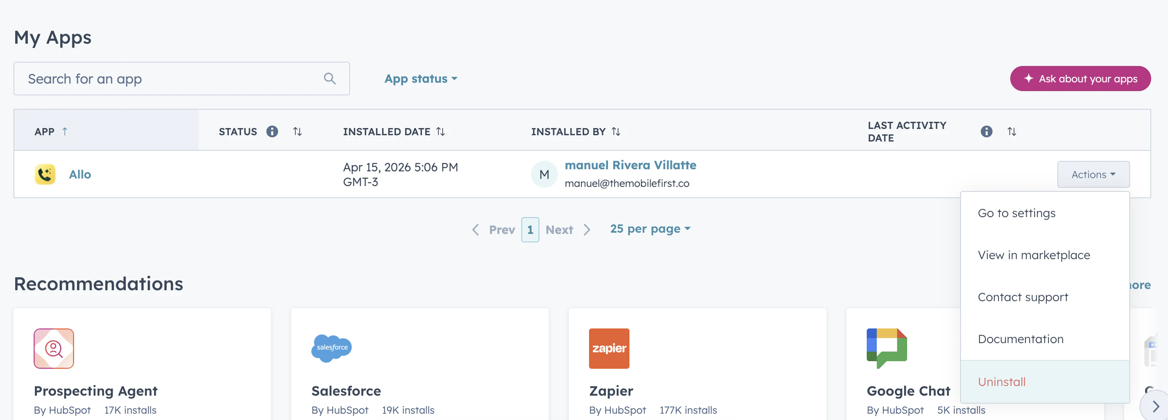Go to previous page chevron

click(x=475, y=230)
